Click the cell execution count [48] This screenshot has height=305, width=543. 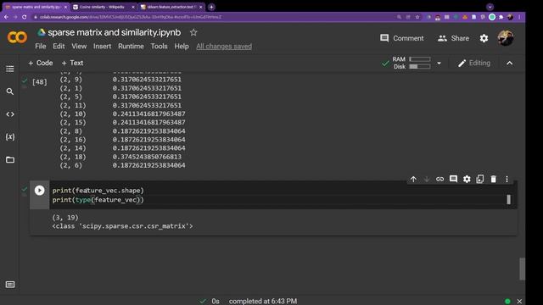point(40,82)
